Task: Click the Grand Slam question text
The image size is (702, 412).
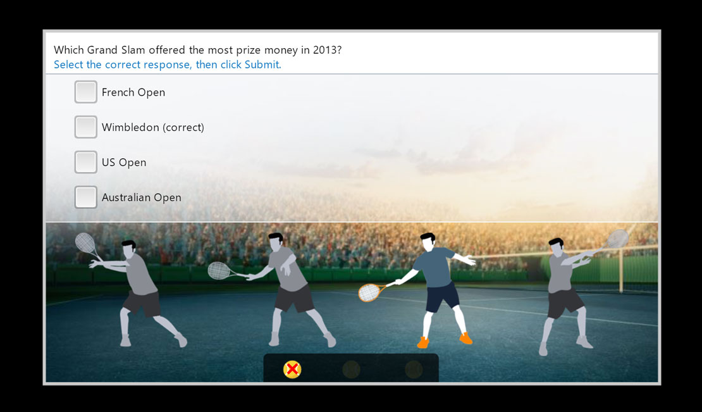Action: pyautogui.click(x=197, y=50)
